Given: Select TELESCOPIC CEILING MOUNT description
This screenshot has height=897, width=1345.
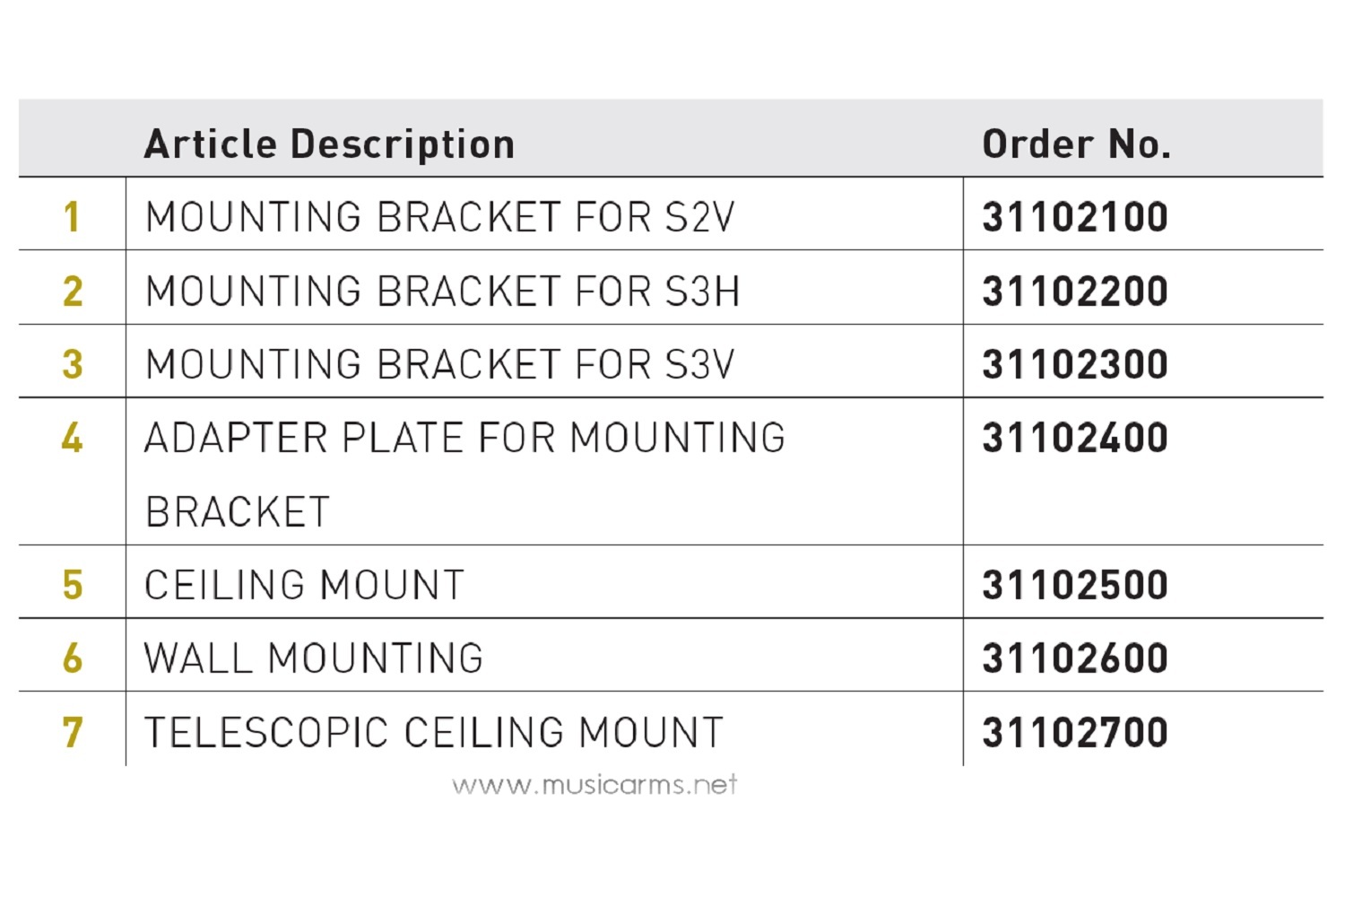Looking at the screenshot, I should tap(433, 733).
